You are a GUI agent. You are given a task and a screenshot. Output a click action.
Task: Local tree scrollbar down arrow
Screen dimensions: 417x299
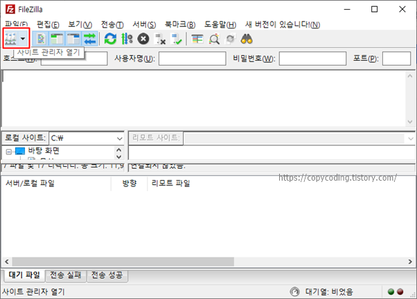(x=119, y=156)
